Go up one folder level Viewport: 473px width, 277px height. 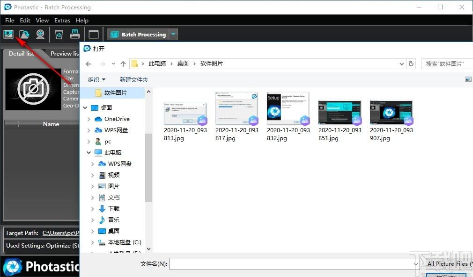tap(123, 64)
